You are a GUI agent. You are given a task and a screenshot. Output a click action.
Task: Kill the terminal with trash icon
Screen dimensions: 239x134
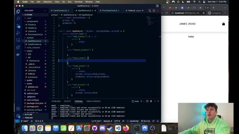pyautogui.click(x=151, y=101)
